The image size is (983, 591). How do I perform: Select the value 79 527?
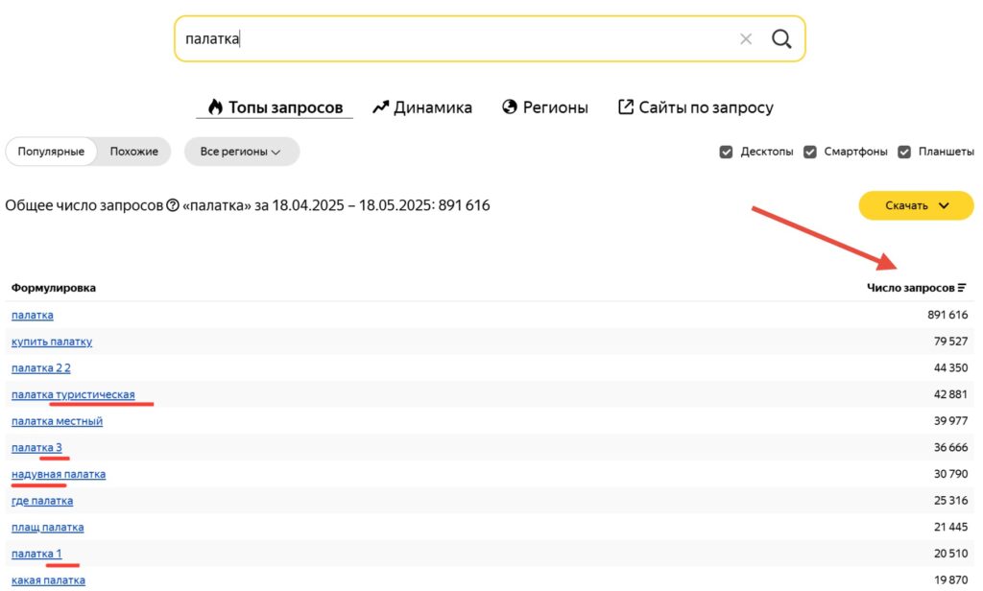click(950, 342)
